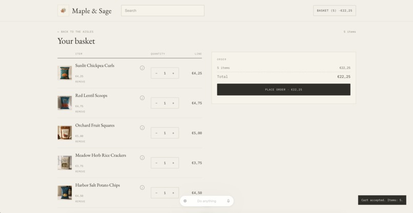Open info icon for Sunlit Chickpea Curls
Screen dimensions: 413x213
(142, 68)
